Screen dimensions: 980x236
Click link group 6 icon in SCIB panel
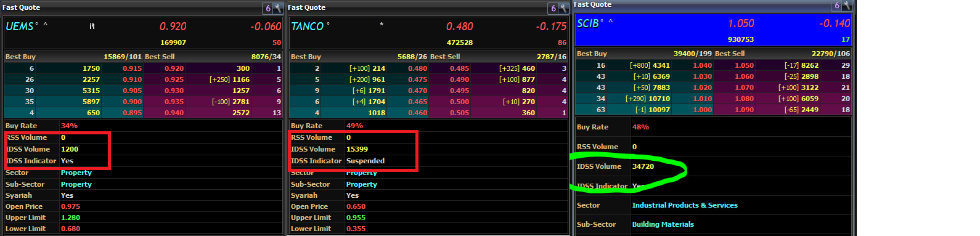pyautogui.click(x=837, y=5)
